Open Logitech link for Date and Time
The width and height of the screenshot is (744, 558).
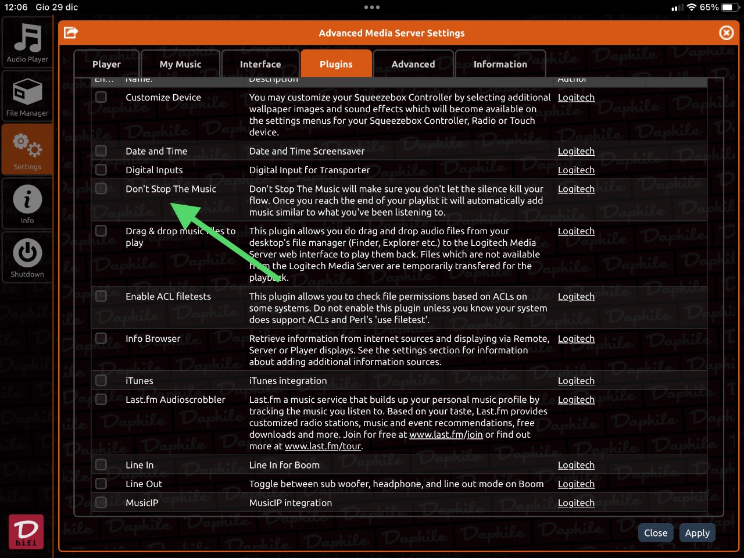(576, 151)
